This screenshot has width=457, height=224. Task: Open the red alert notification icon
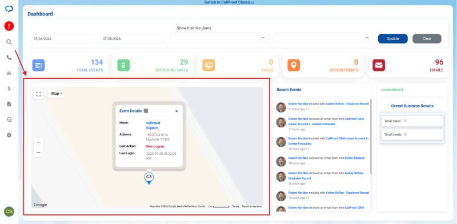point(9,26)
